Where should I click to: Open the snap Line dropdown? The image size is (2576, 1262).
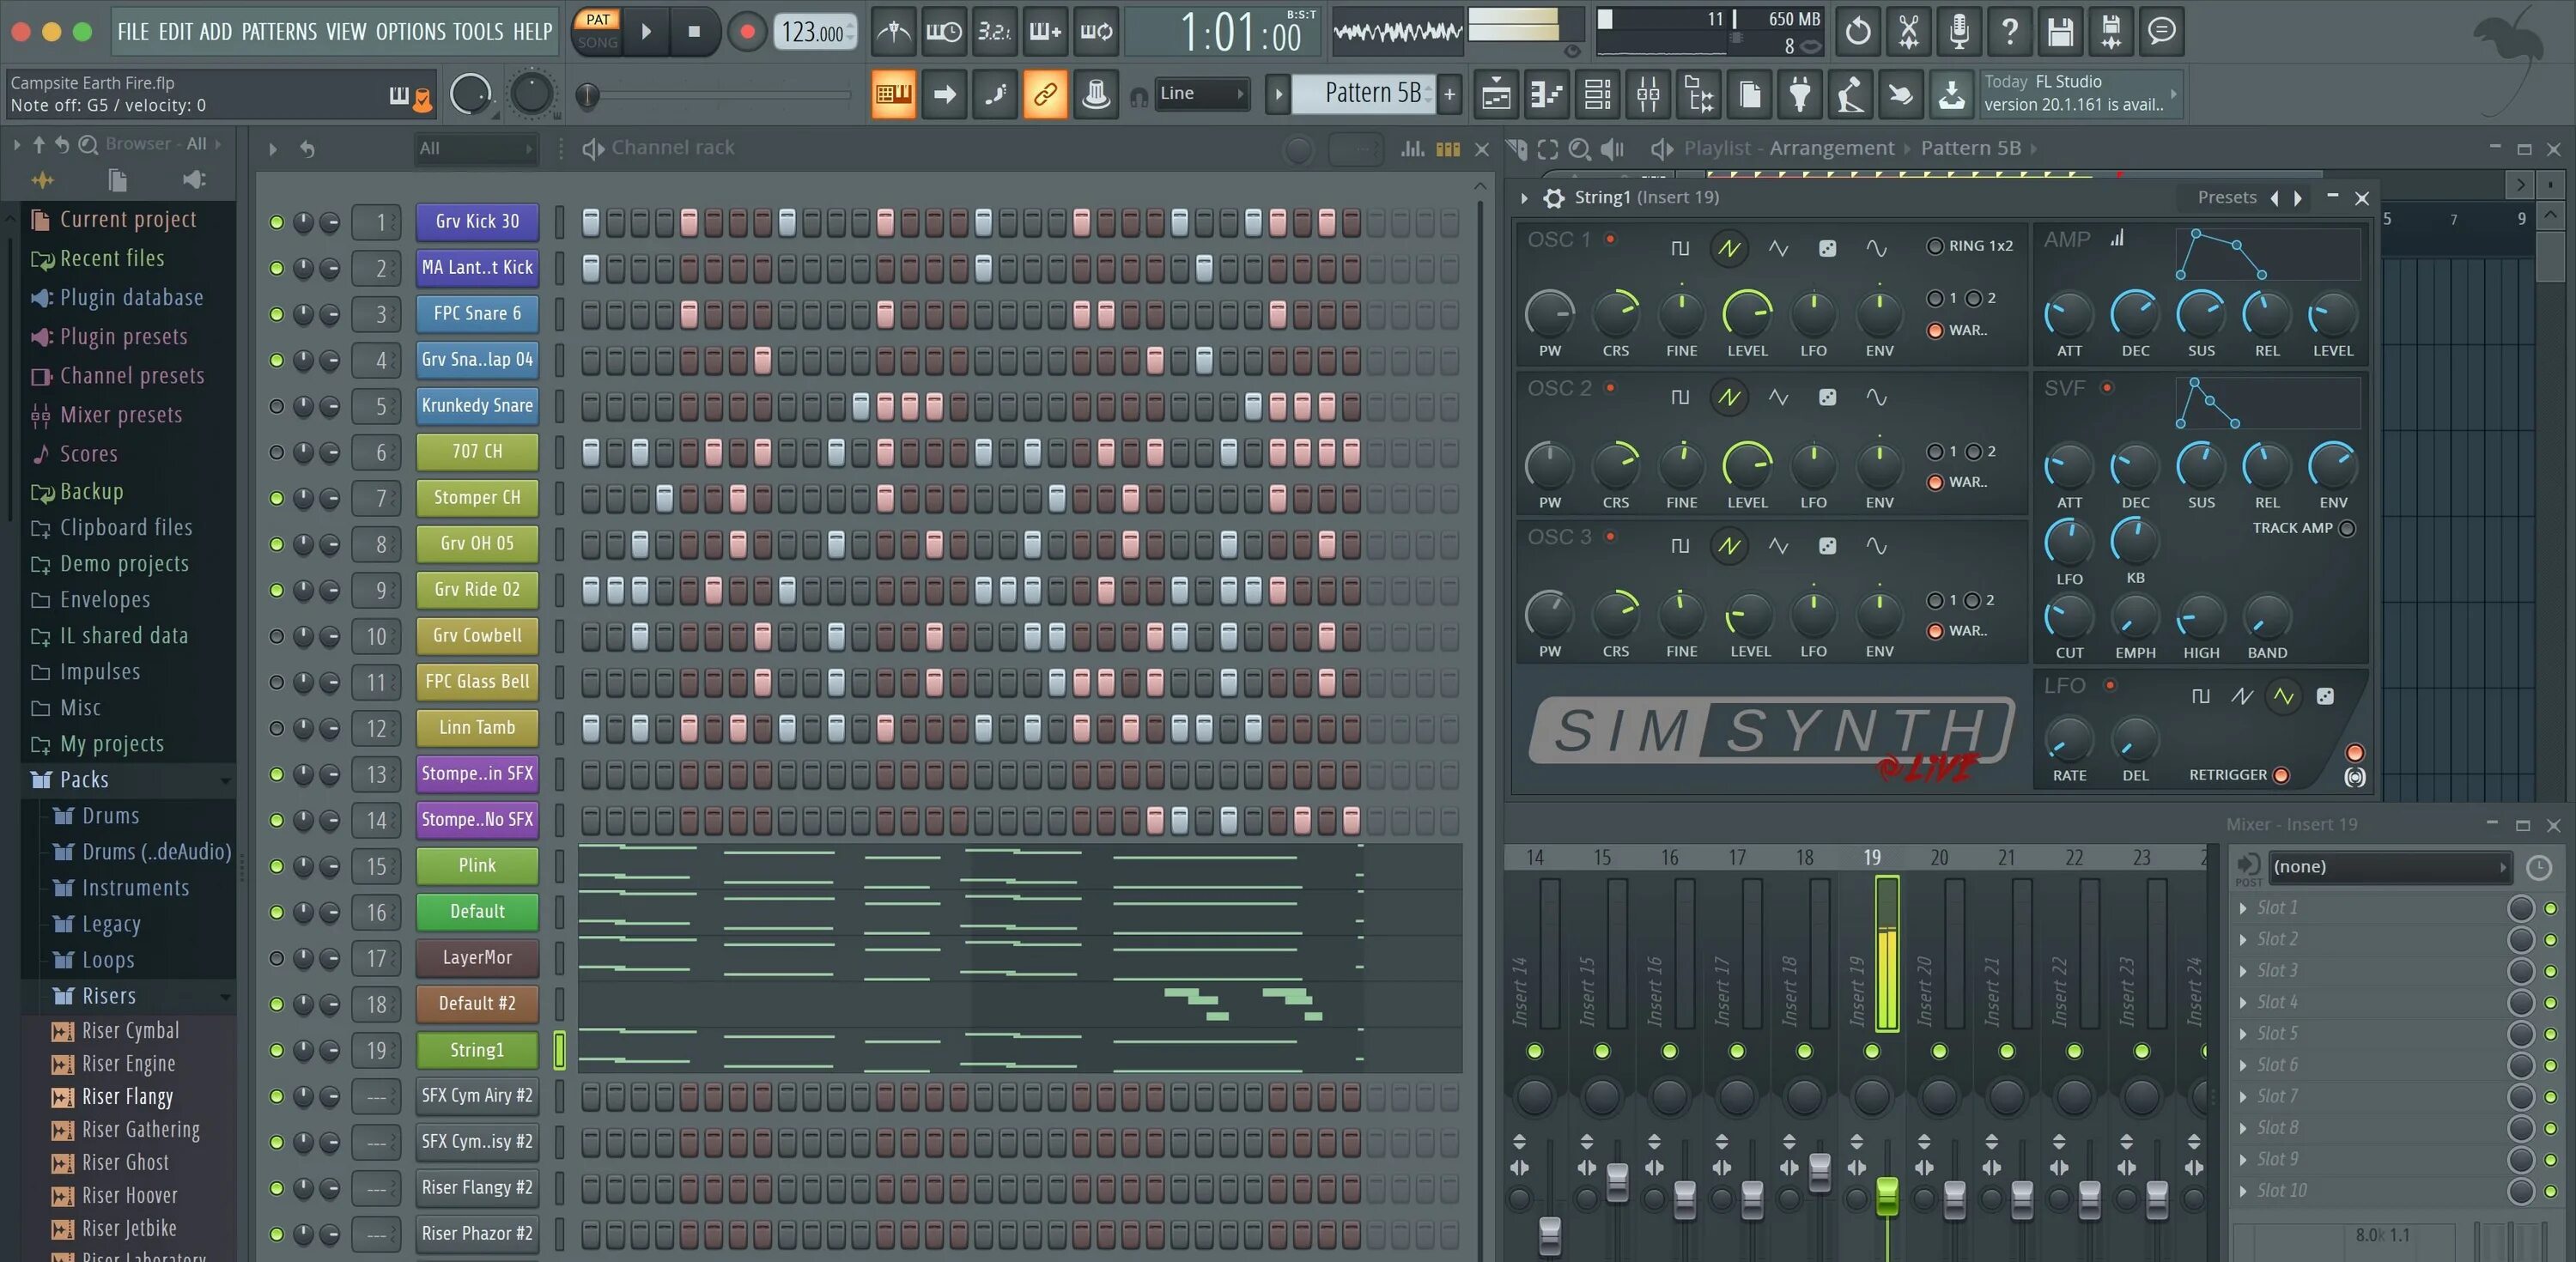(x=1201, y=93)
